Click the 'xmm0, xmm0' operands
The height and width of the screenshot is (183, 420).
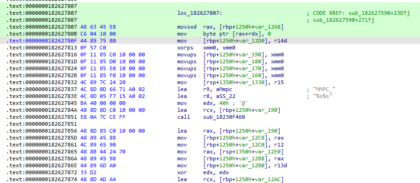coord(219,48)
